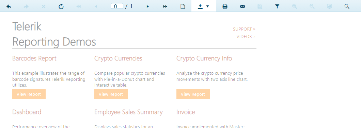The height and width of the screenshot is (128, 361).
Task: Open Crypto Currency Info title link
Action: coord(204,58)
